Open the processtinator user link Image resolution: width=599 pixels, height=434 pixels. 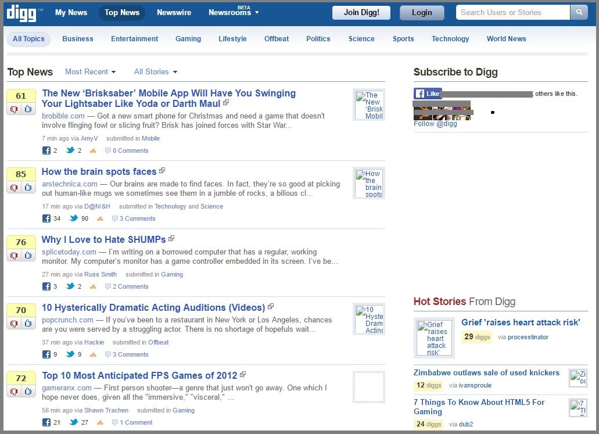click(x=528, y=338)
